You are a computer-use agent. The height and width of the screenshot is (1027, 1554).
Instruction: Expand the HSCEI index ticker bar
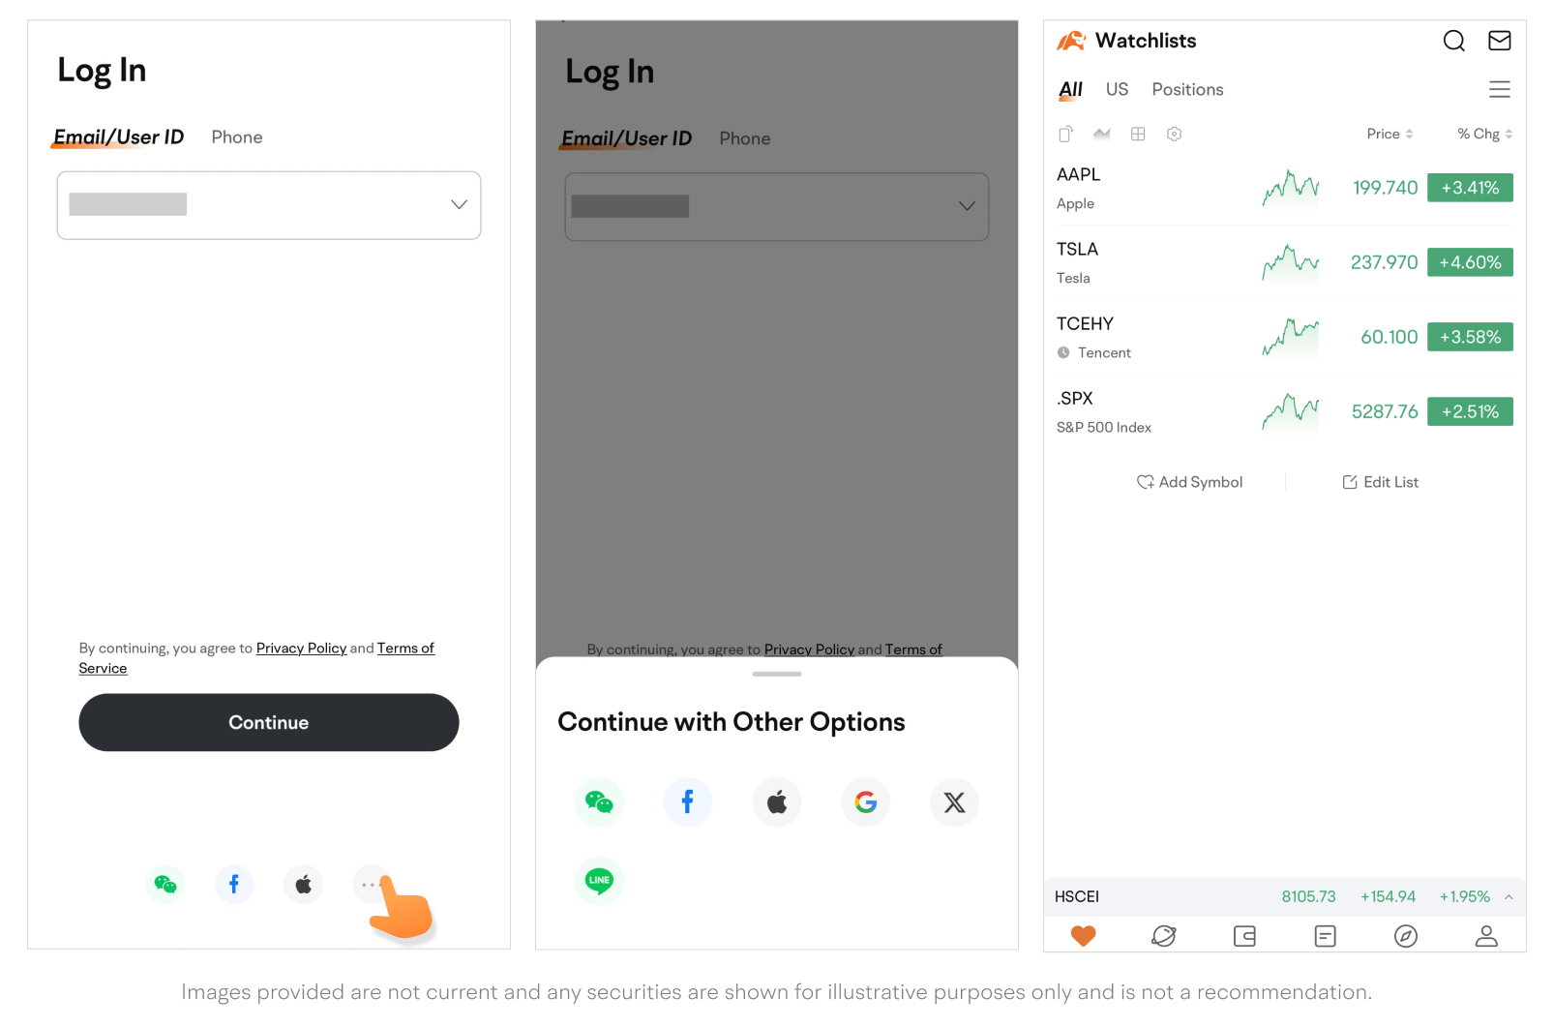[x=1509, y=897]
